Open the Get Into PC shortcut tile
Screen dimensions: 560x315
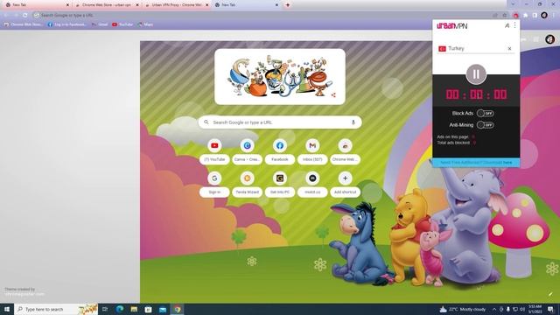280,185
